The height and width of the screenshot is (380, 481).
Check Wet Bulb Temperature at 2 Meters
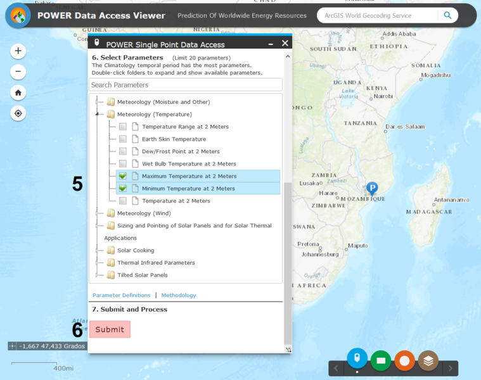pyautogui.click(x=123, y=163)
